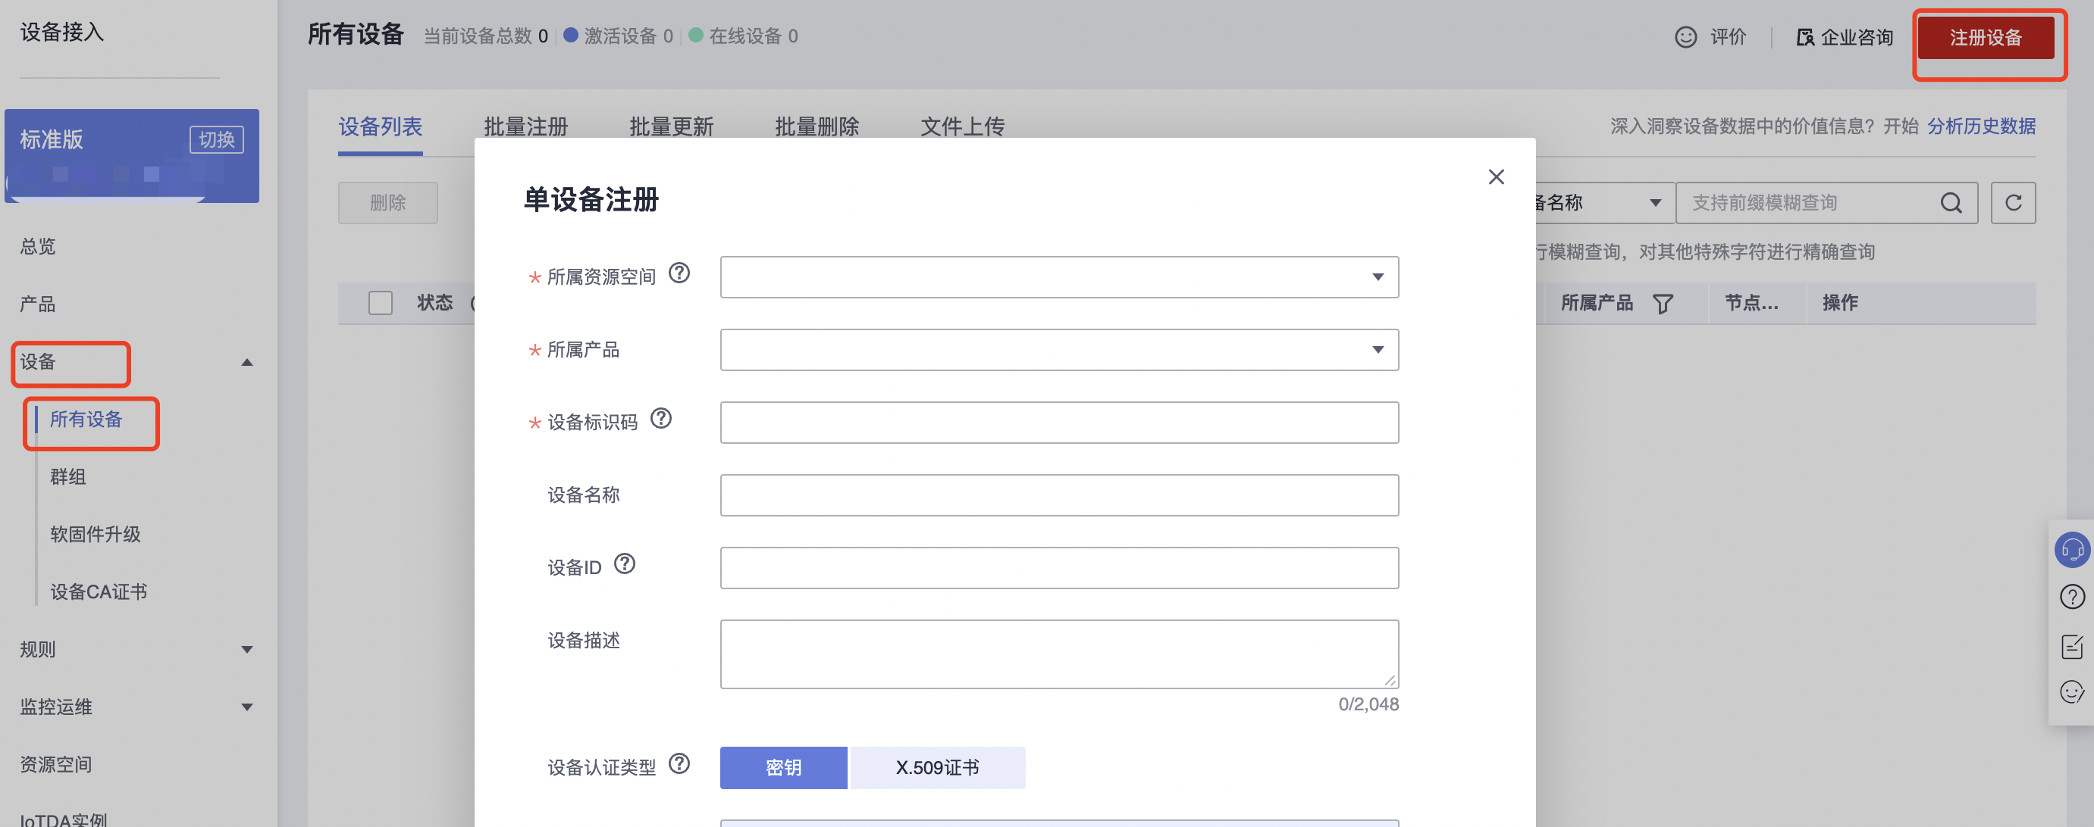The height and width of the screenshot is (827, 2094).
Task: Click the 所属产品 column filter icon
Action: tap(1663, 304)
